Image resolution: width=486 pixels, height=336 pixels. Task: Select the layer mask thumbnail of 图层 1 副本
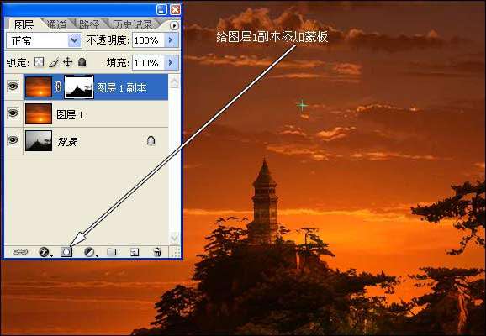click(79, 87)
